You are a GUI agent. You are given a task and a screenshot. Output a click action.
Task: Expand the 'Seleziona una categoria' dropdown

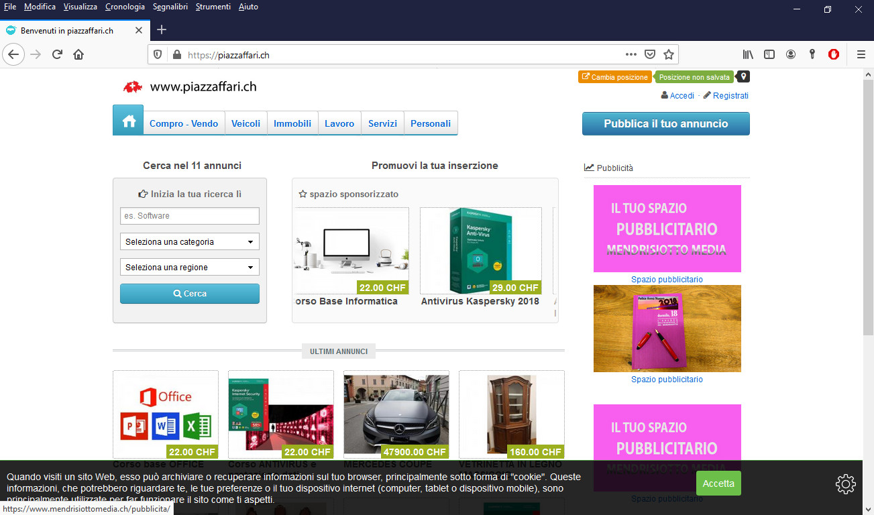189,242
